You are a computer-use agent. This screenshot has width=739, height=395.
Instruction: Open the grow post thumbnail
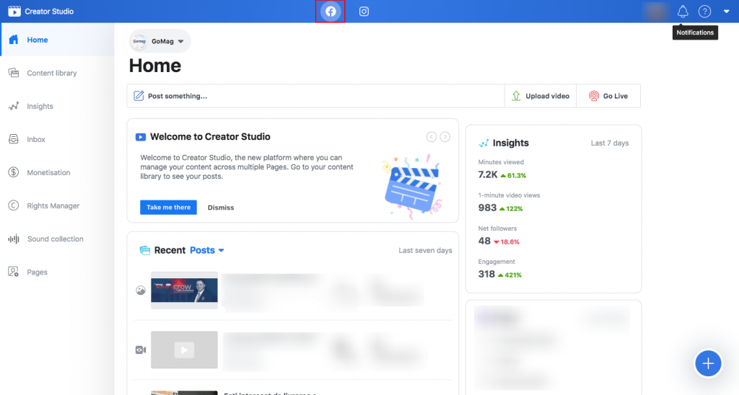coord(184,290)
